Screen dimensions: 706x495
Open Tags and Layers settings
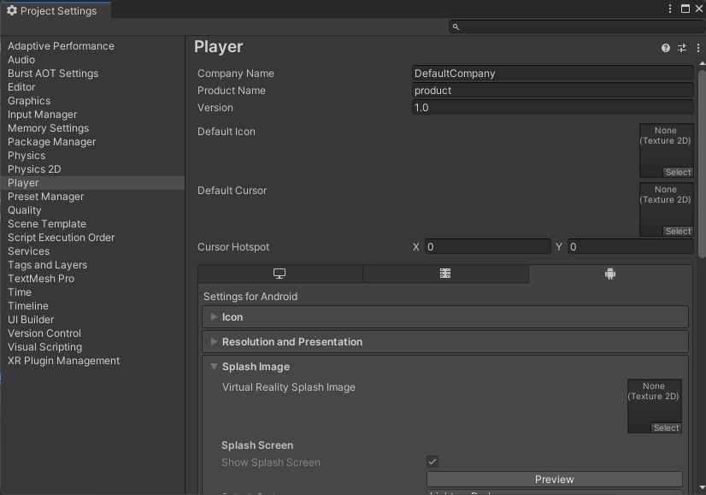pos(92,265)
